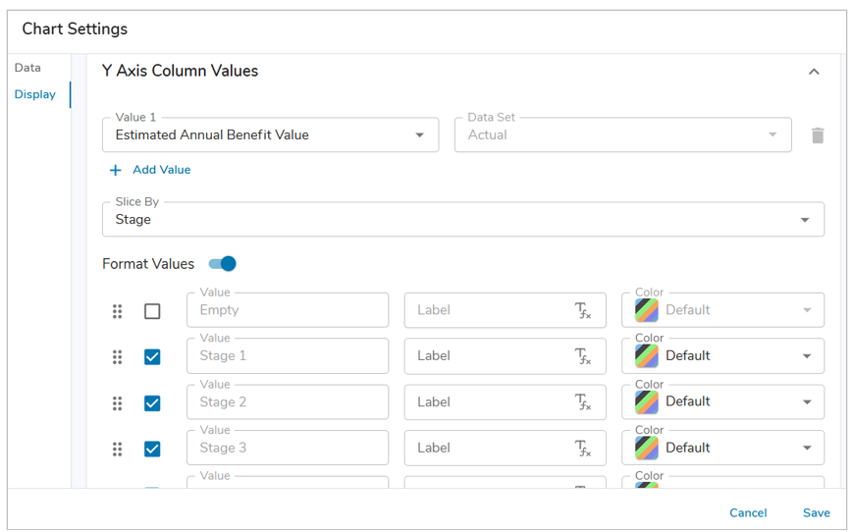This screenshot has width=851, height=532.
Task: Click drag handle of the Empty value row
Action: tap(117, 311)
